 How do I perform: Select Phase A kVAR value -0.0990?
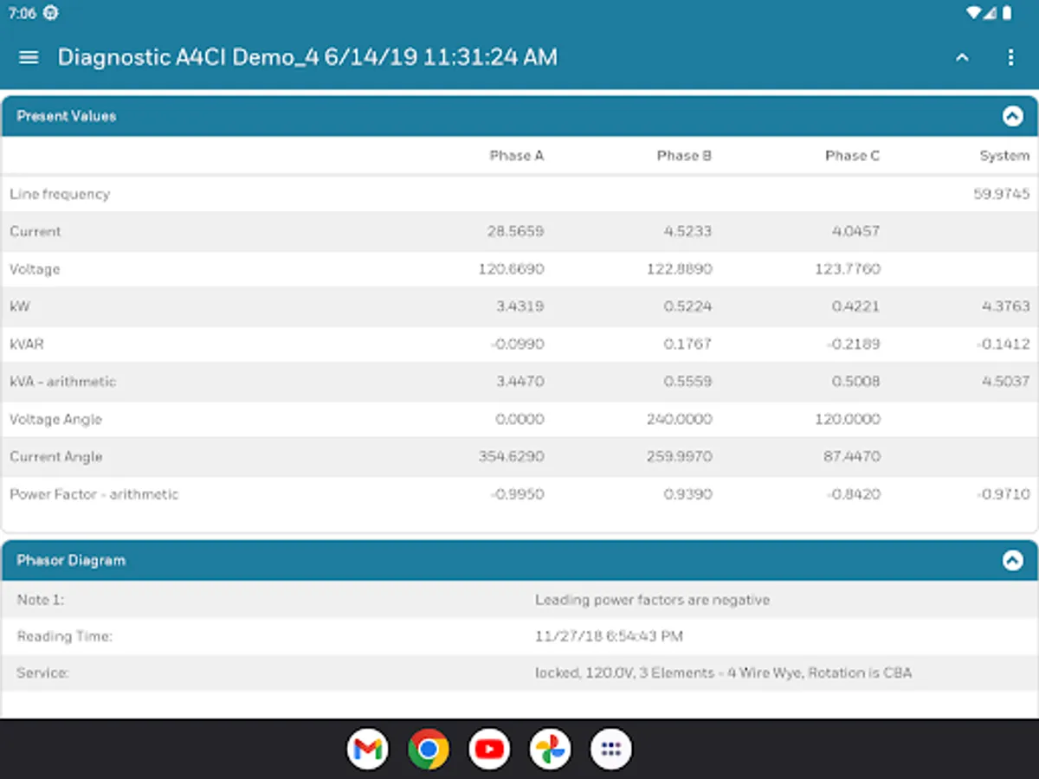tap(517, 344)
